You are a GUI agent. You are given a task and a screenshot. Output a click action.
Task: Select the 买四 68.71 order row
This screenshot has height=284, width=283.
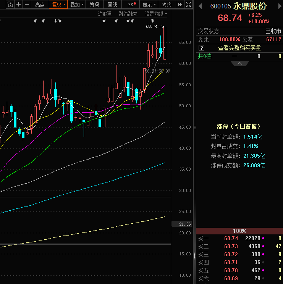point(239,262)
